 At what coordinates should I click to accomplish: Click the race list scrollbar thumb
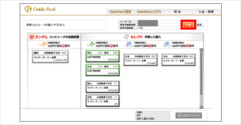tap(201, 73)
